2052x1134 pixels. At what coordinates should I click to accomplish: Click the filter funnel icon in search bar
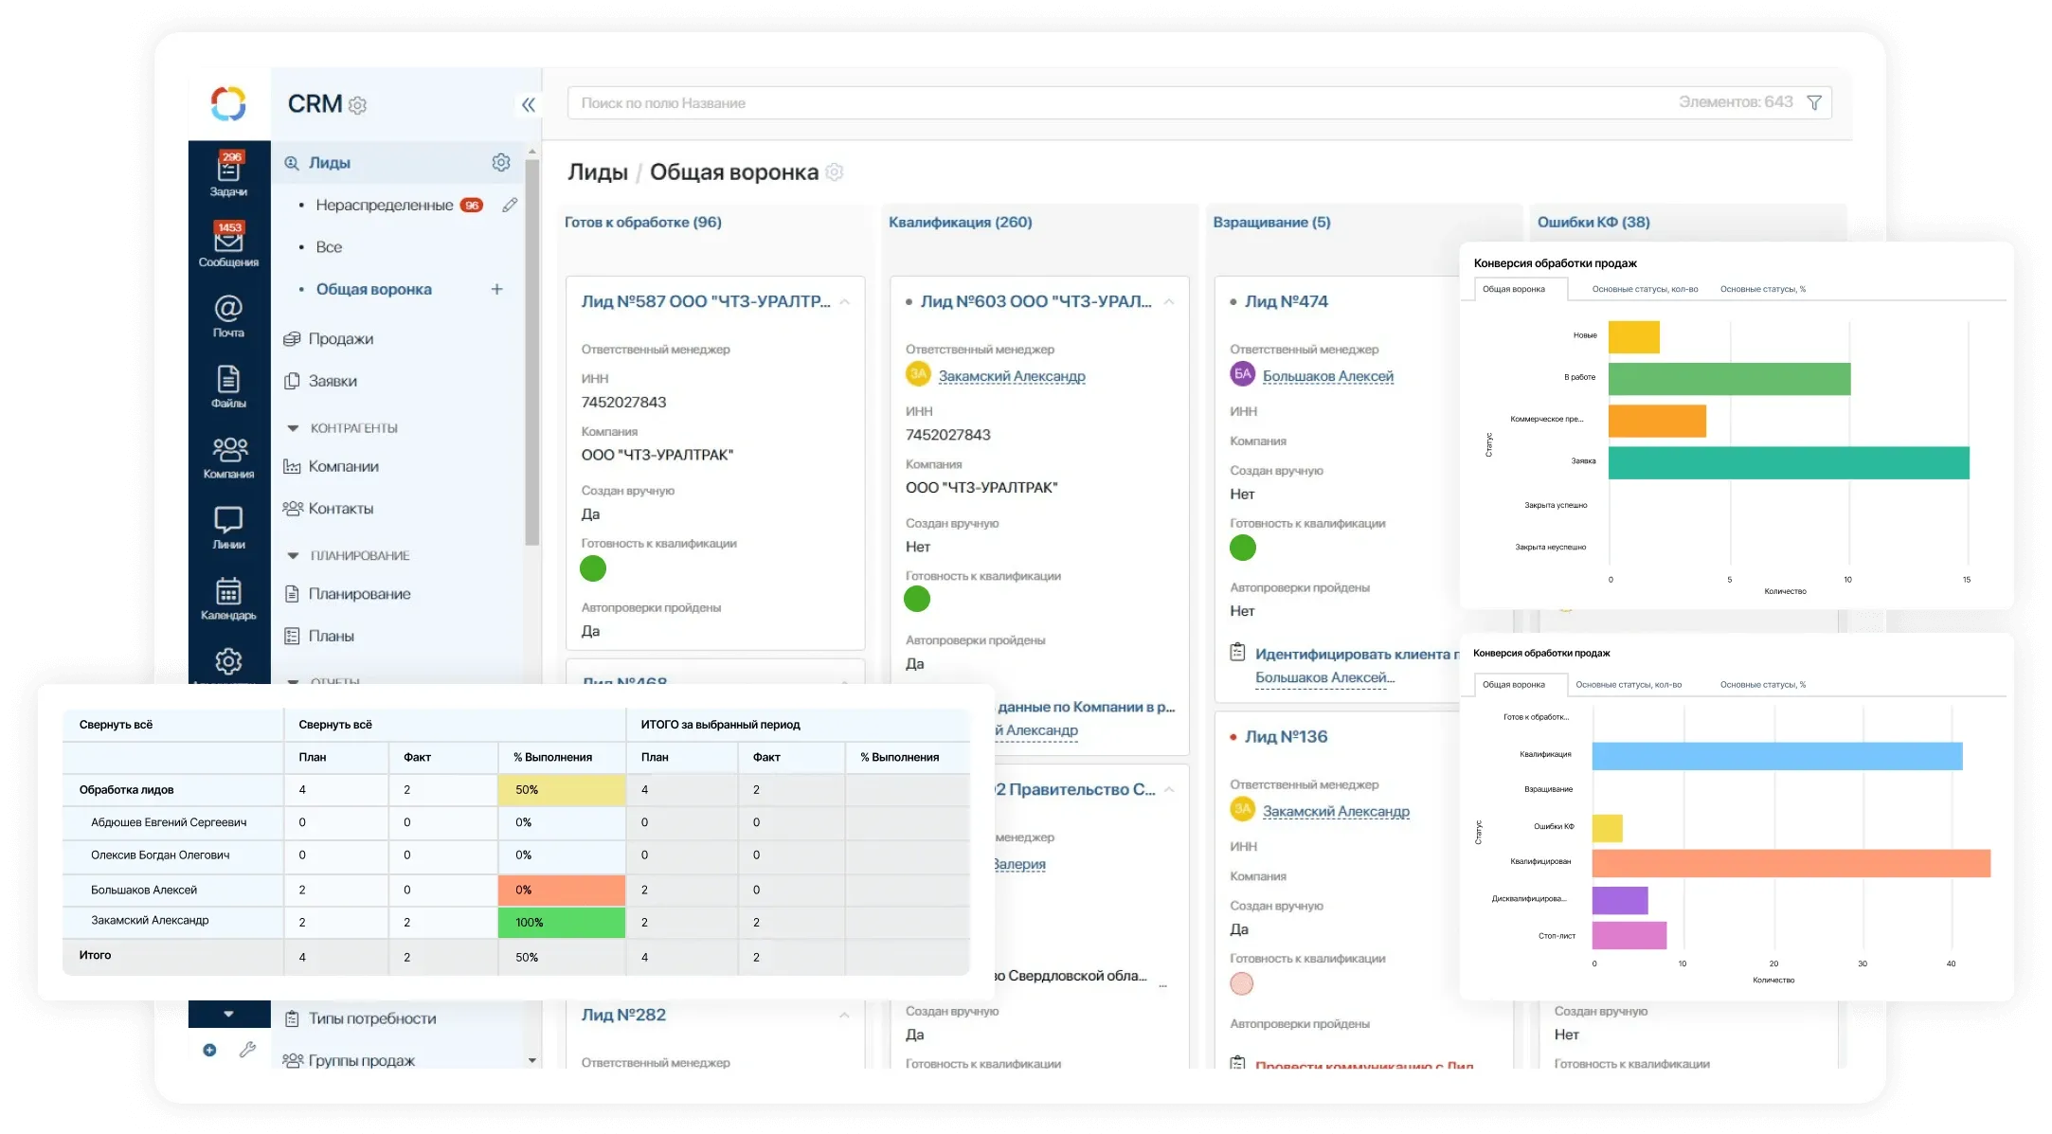[x=1813, y=102]
